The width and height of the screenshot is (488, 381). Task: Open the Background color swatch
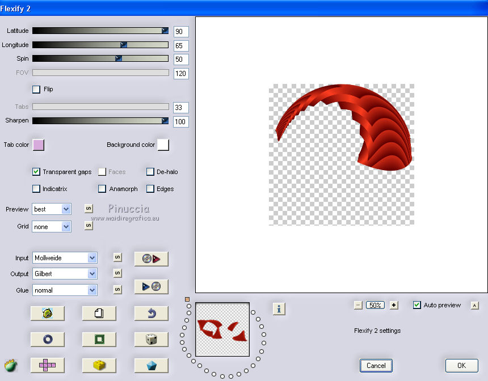point(163,145)
